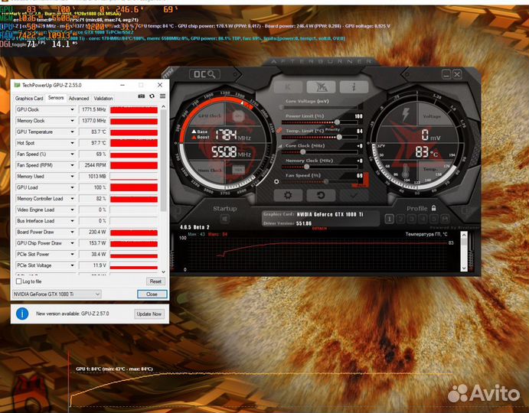Minimize the Afterburner window

(446, 74)
